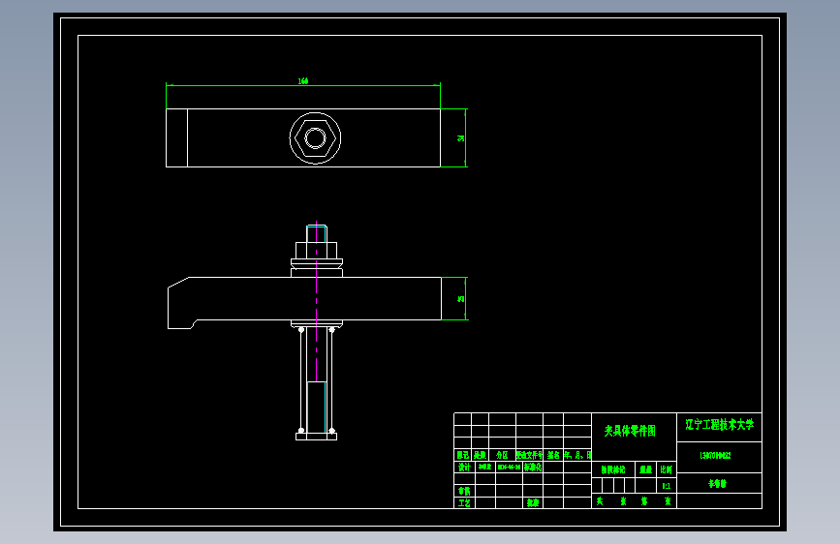Select the 批准 cell

(533, 502)
